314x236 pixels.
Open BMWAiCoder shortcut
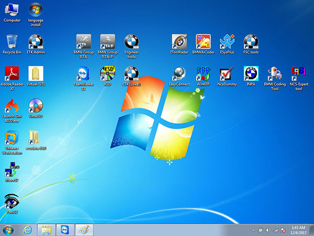tap(203, 42)
